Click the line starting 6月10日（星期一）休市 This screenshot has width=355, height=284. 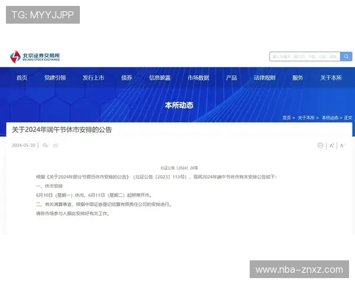tap(94, 195)
